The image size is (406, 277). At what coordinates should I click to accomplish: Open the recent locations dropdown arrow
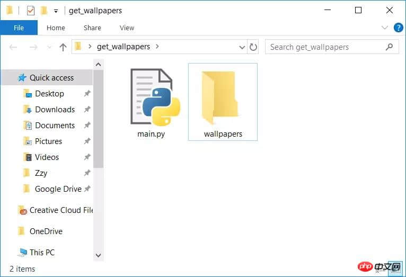(49, 47)
